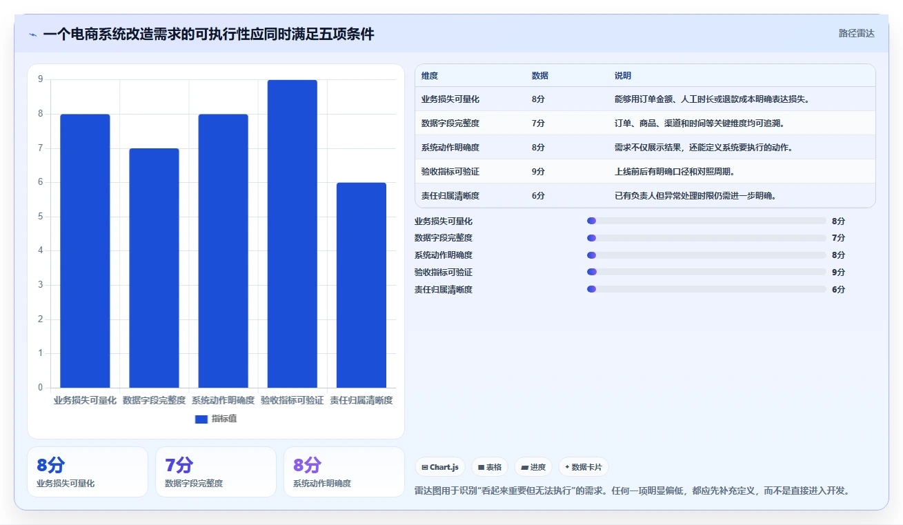Click description starting with 订单、商品、渠道
This screenshot has width=903, height=525.
coord(699,123)
